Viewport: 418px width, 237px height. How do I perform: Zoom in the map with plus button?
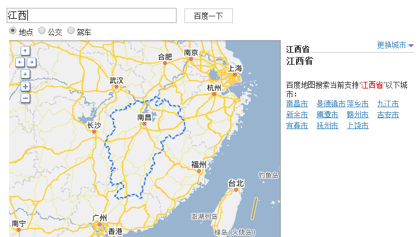tap(25, 87)
